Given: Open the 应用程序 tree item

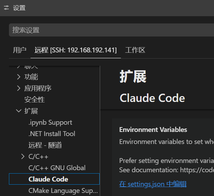Looking at the screenshot, I should 38,88.
